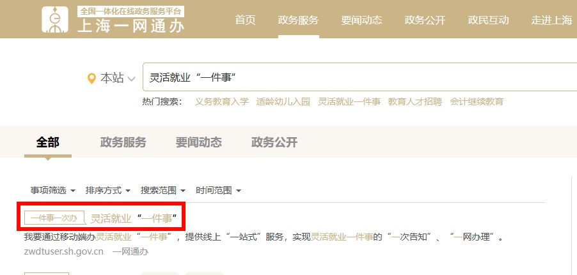Viewport: 577px width, 275px height.
Task: Open 走进上海 navigation item
Action: pos(551,20)
